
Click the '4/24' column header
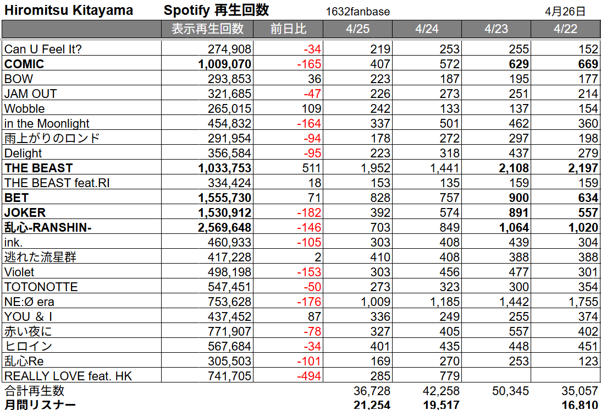(427, 29)
